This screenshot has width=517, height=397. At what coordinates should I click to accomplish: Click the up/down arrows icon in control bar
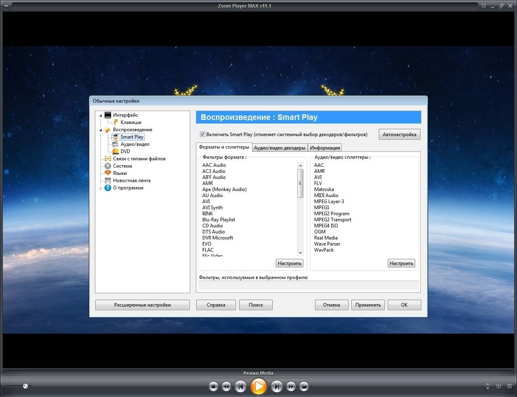(x=488, y=386)
